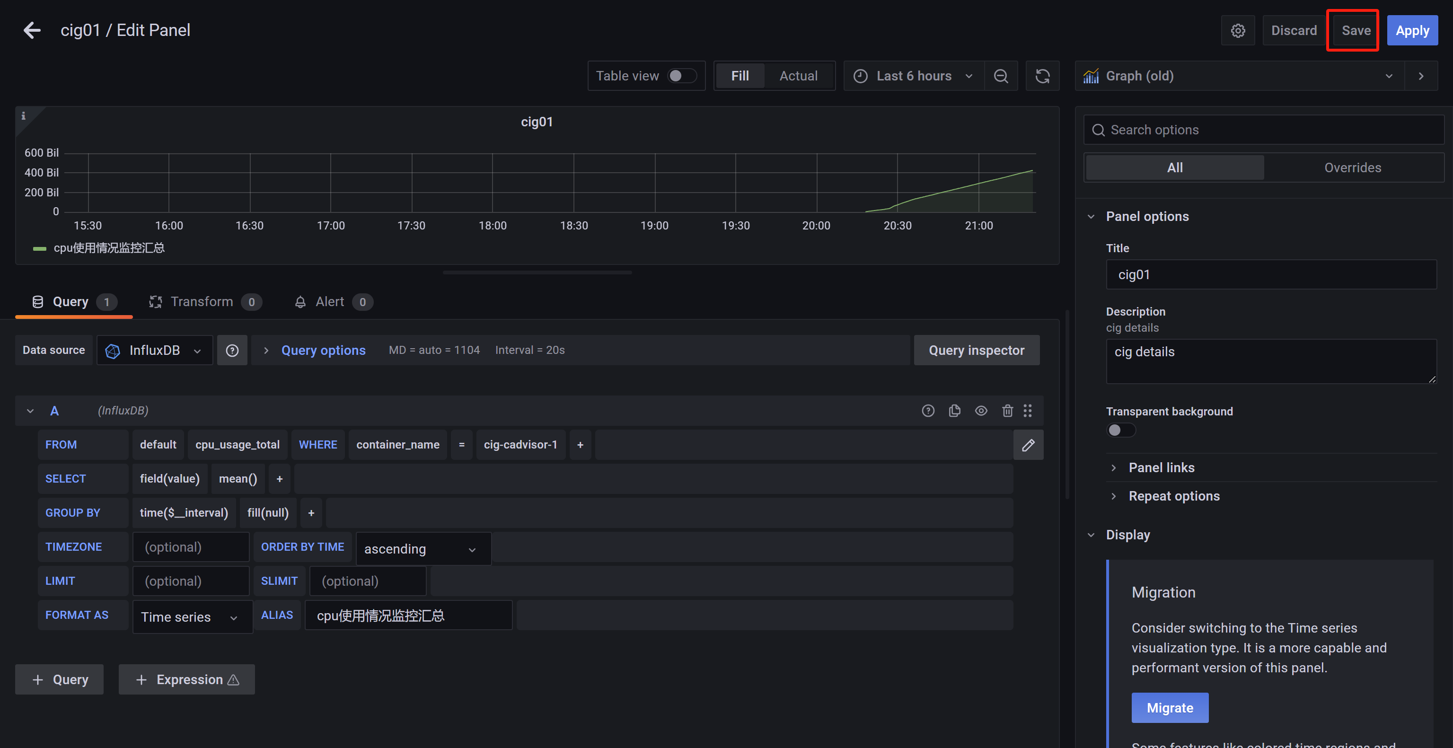Switch to the Transform tab
This screenshot has height=748, width=1453.
point(205,302)
